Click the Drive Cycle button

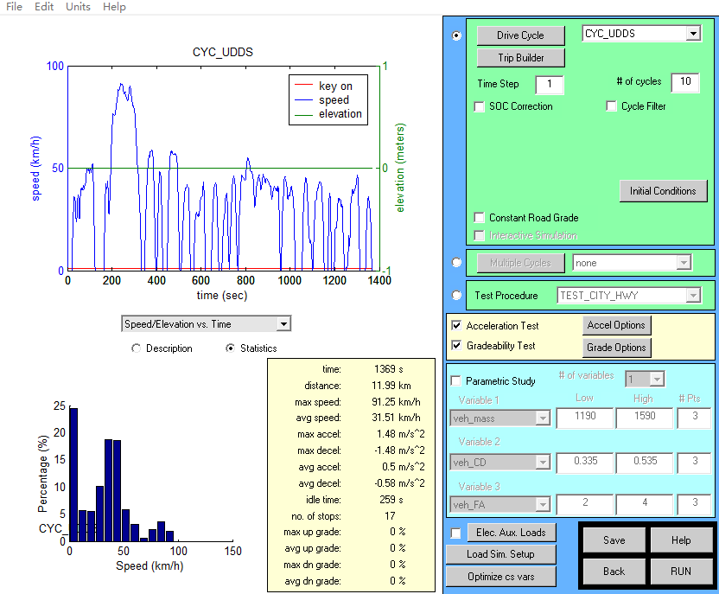point(520,35)
